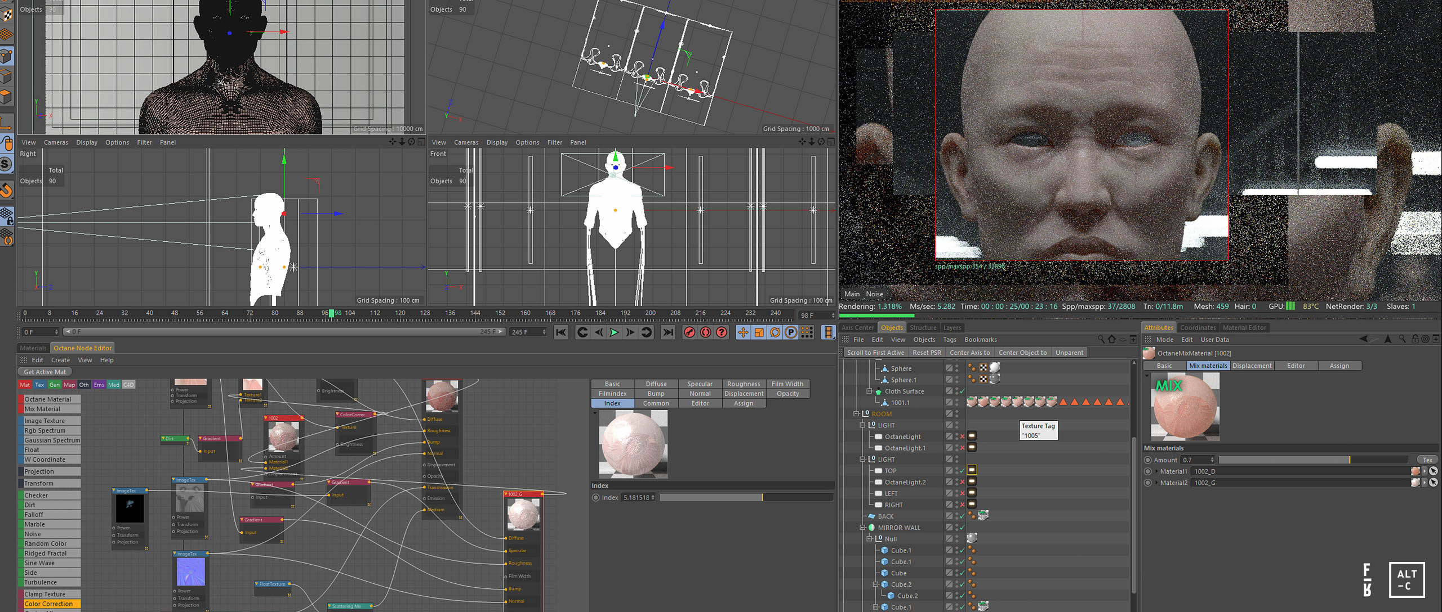This screenshot has height=612, width=1442.
Task: Click Scroll to First Active button
Action: 875,353
